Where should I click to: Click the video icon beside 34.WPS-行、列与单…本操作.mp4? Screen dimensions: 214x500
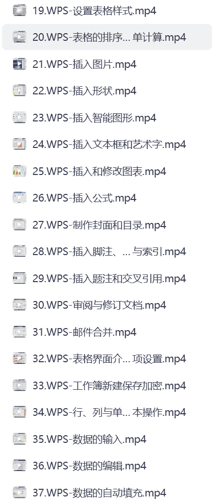tap(19, 413)
